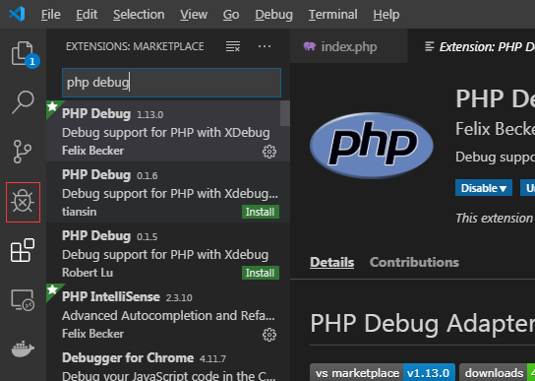Select the Contributions tab
The image size is (535, 381).
[414, 263]
